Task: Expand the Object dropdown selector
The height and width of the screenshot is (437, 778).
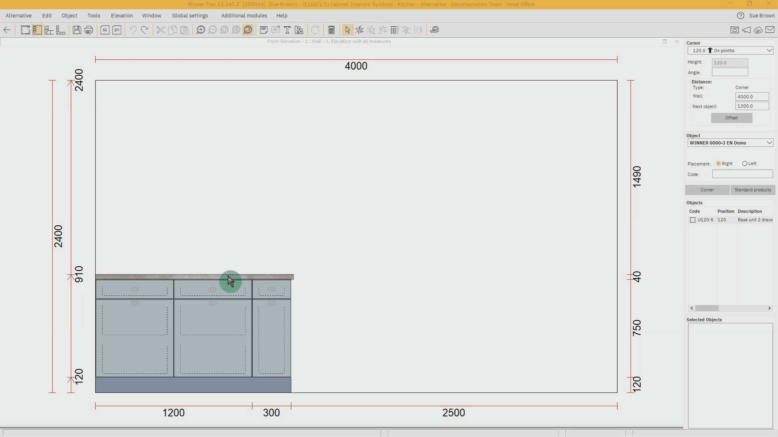Action: [769, 142]
